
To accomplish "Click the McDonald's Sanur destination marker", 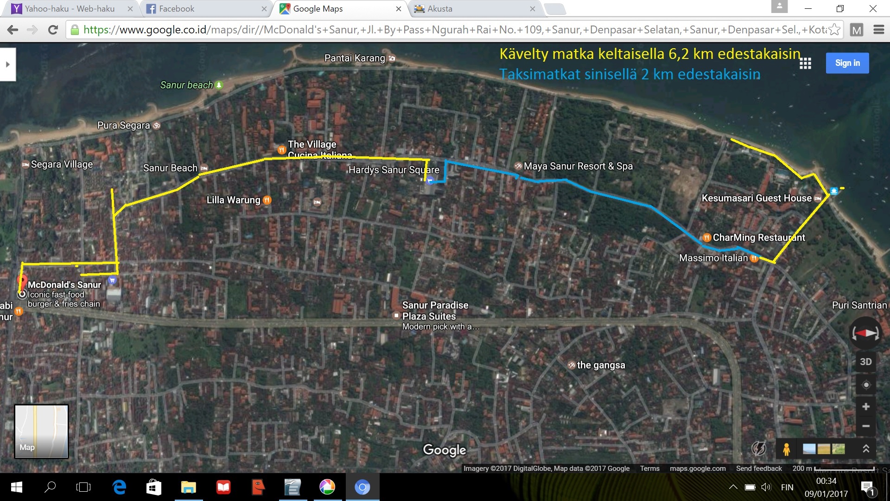I will (x=22, y=281).
